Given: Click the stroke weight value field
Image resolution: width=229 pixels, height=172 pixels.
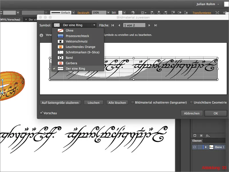Looking at the screenshot, I should click(9, 13).
